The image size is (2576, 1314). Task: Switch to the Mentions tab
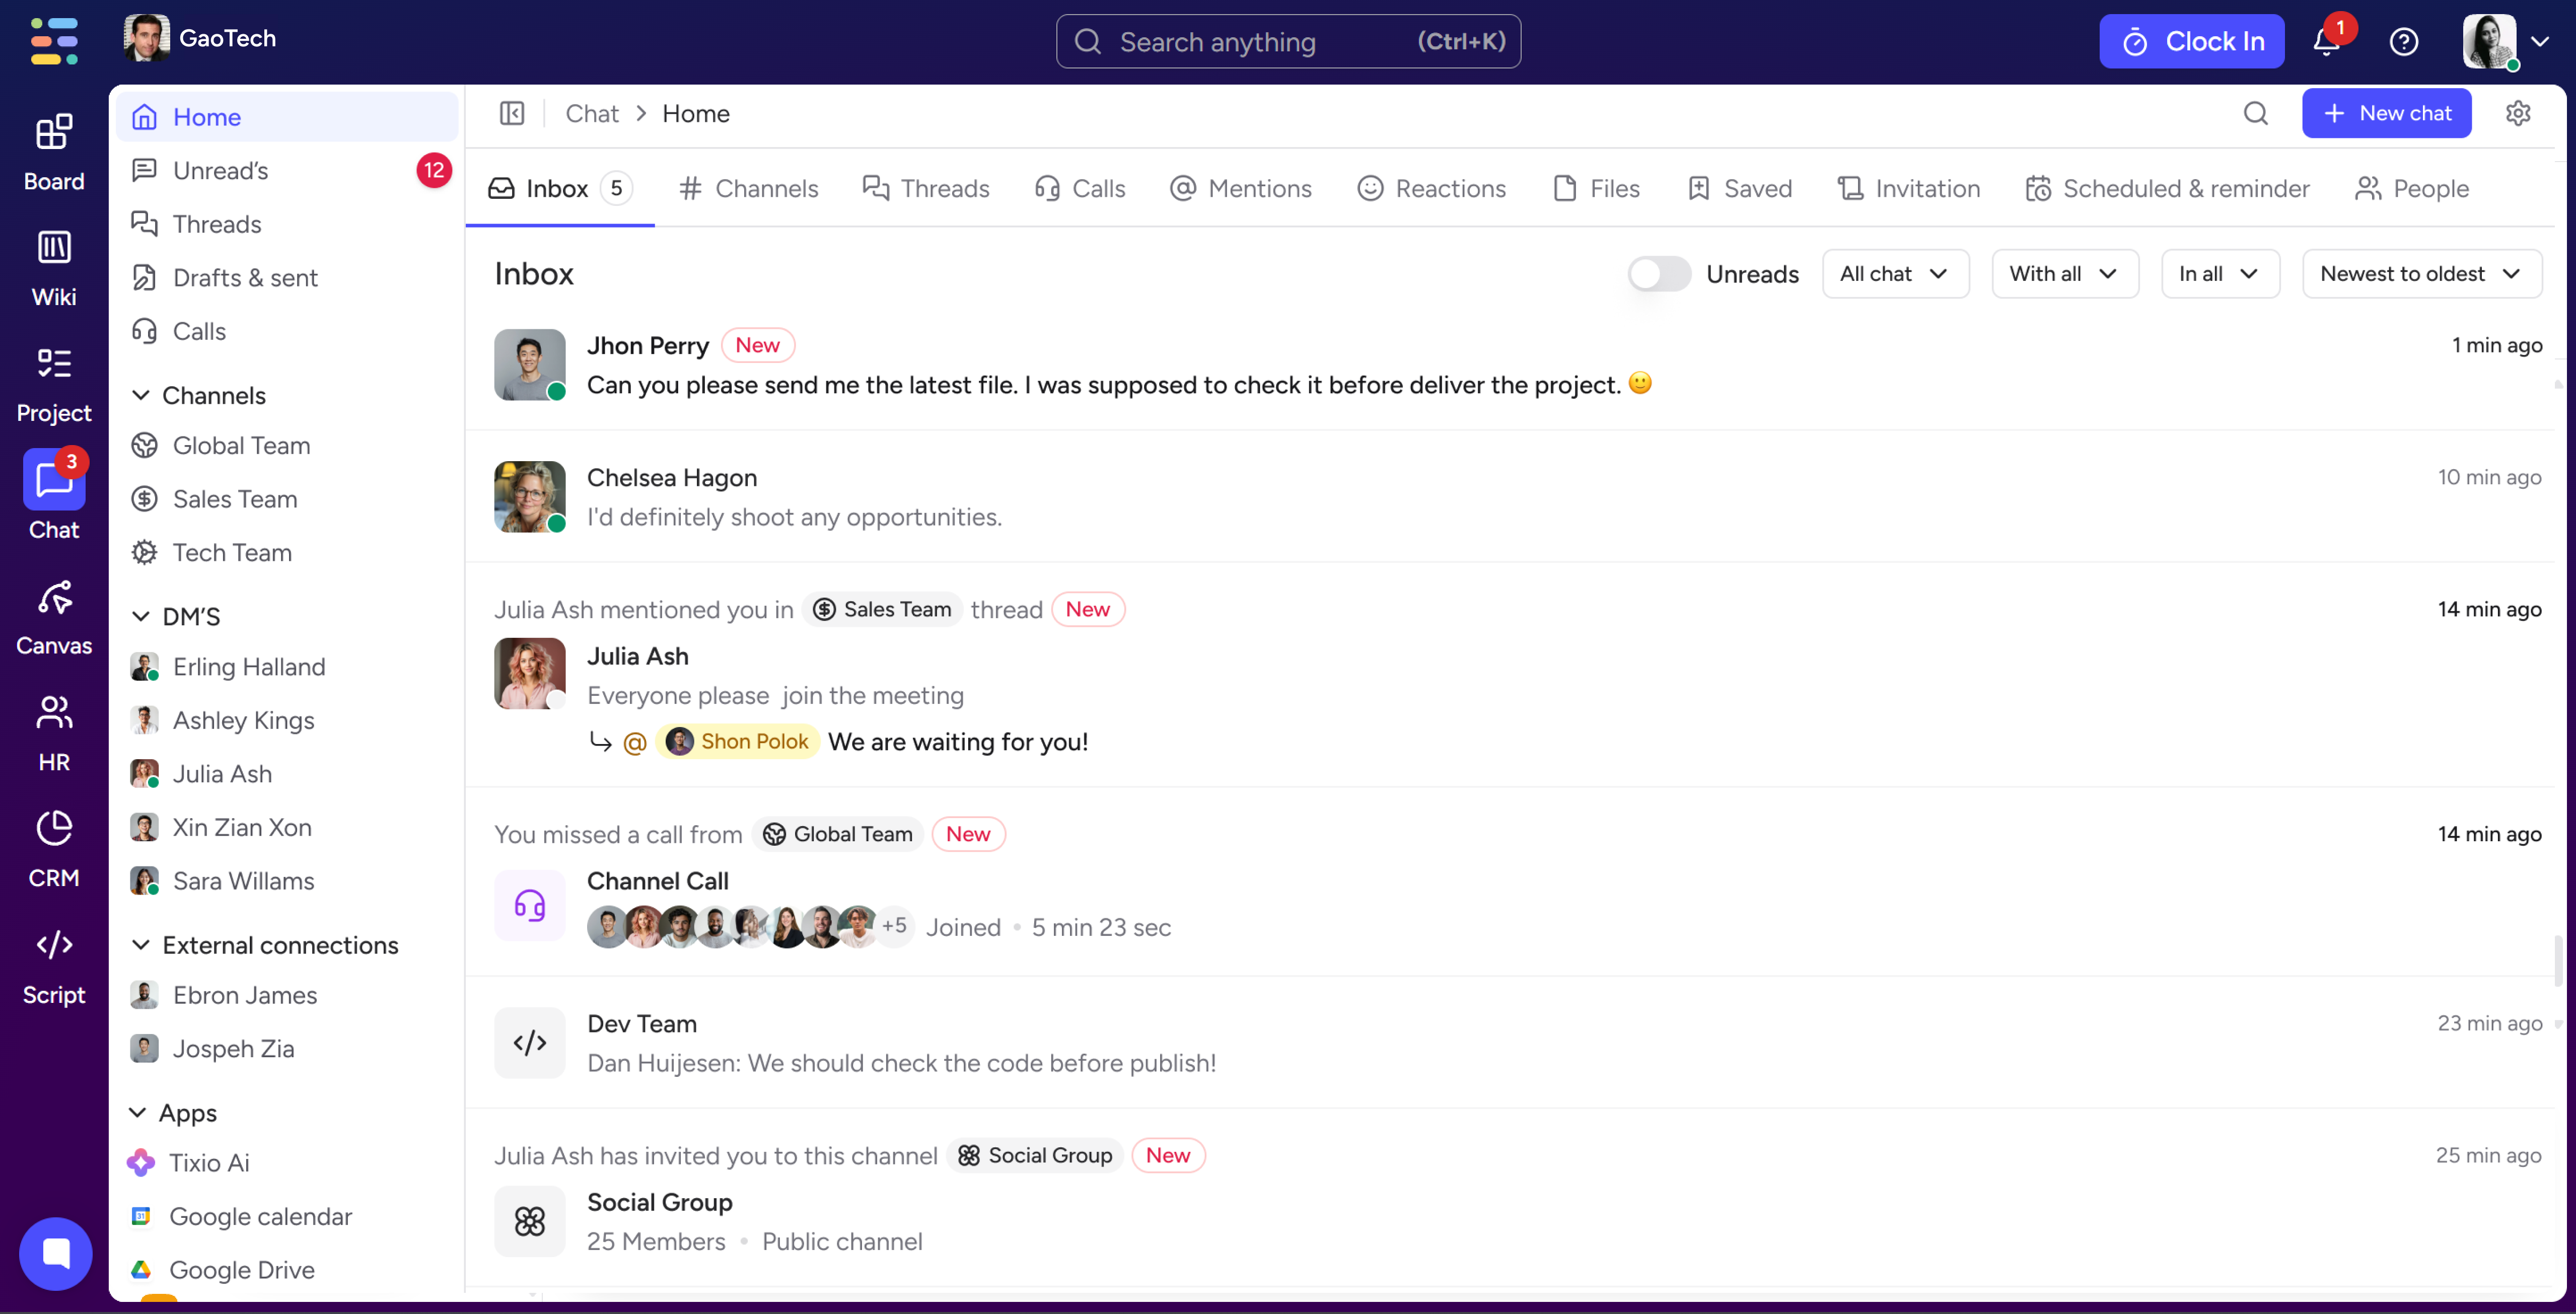tap(1241, 188)
